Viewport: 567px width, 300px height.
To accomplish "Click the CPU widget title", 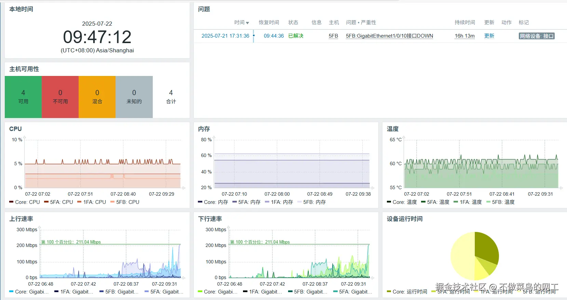I will click(15, 129).
